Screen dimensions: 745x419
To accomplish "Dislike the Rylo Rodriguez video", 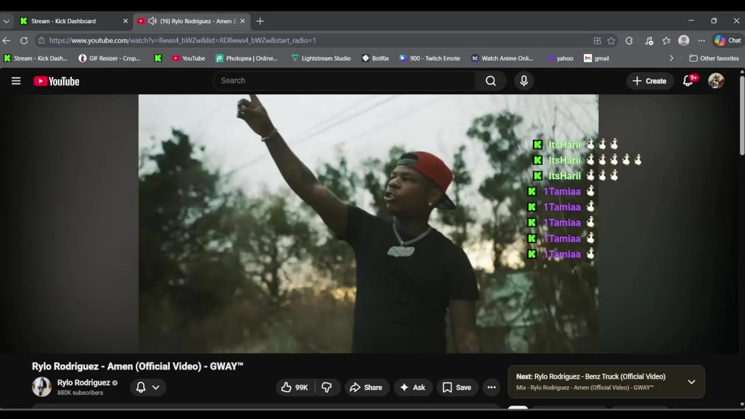I will coord(327,388).
